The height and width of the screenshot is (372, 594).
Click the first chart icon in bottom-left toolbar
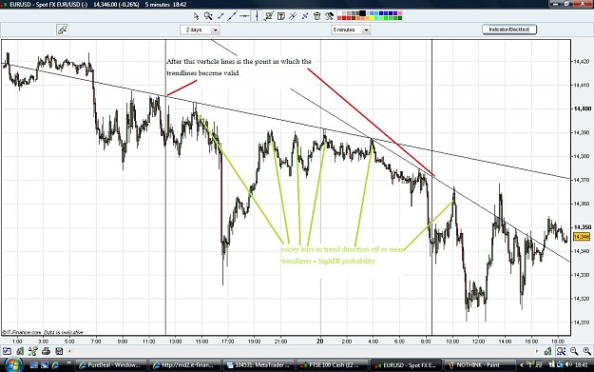(x=7, y=351)
